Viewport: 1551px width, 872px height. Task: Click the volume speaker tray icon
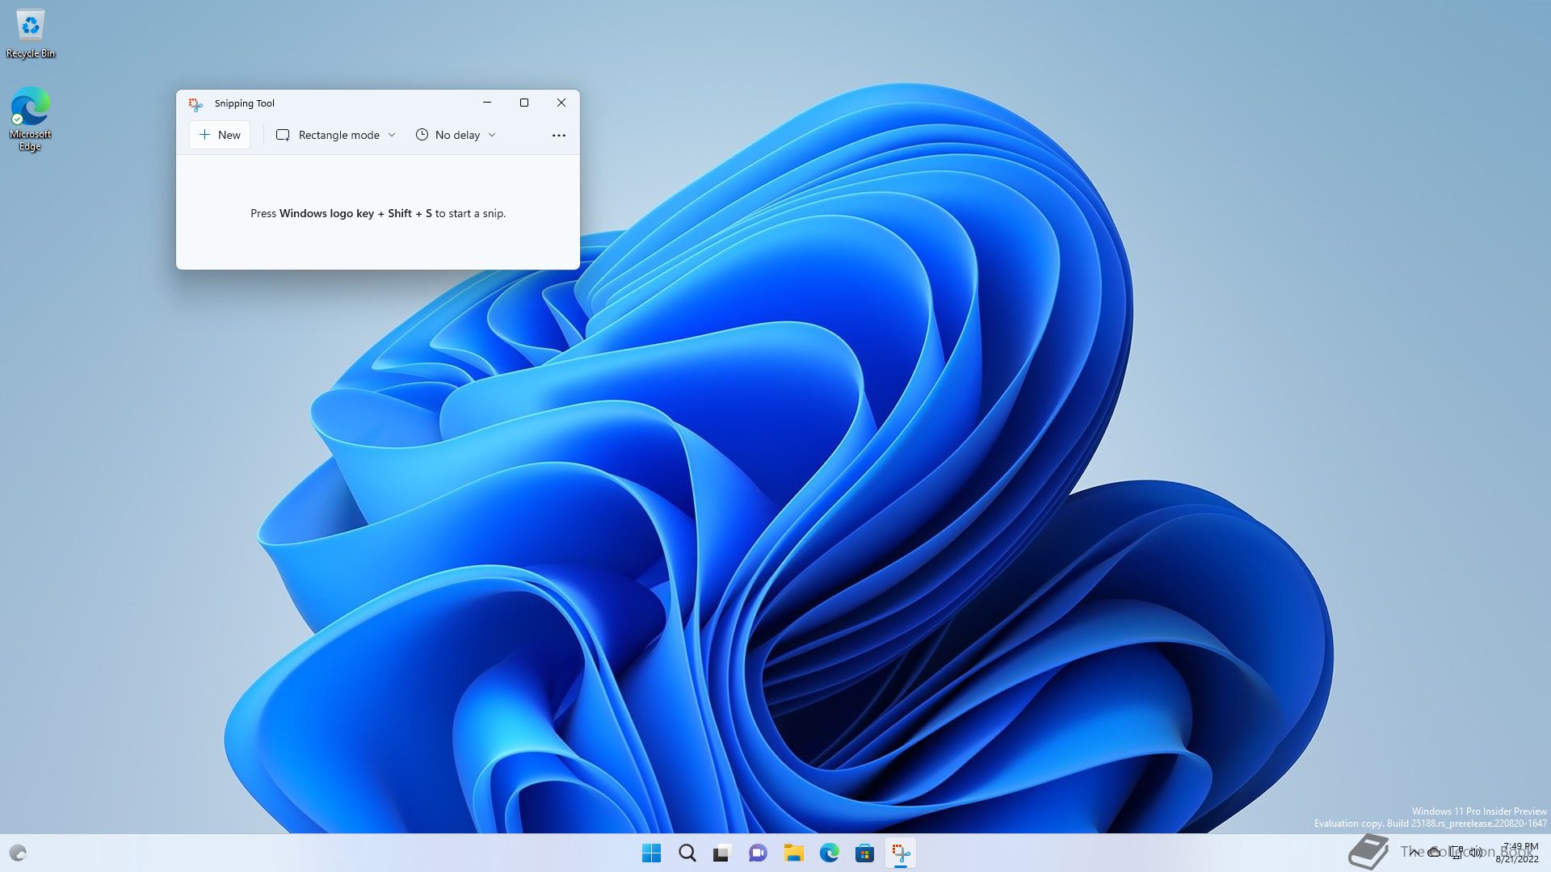tap(1476, 853)
